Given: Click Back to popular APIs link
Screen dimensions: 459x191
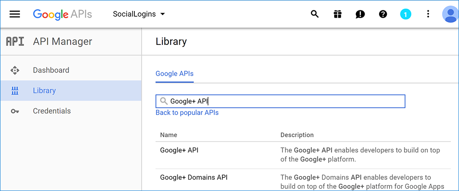Looking at the screenshot, I should (187, 113).
